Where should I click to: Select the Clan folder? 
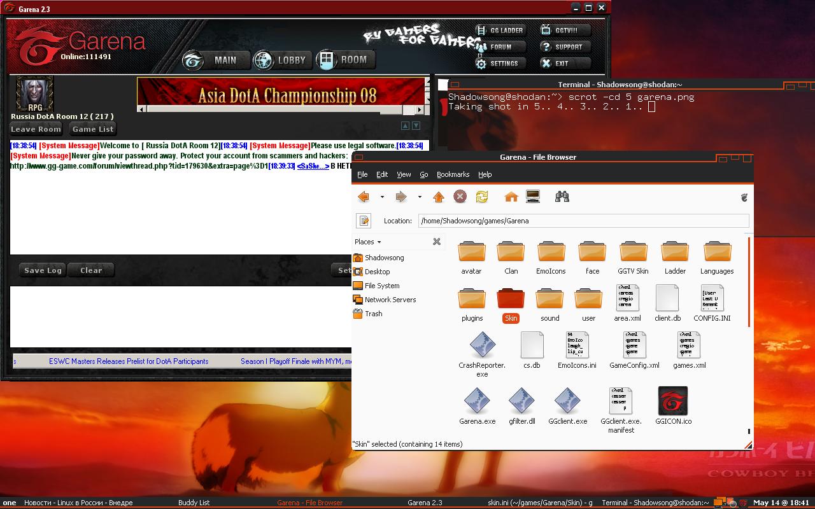click(x=511, y=257)
